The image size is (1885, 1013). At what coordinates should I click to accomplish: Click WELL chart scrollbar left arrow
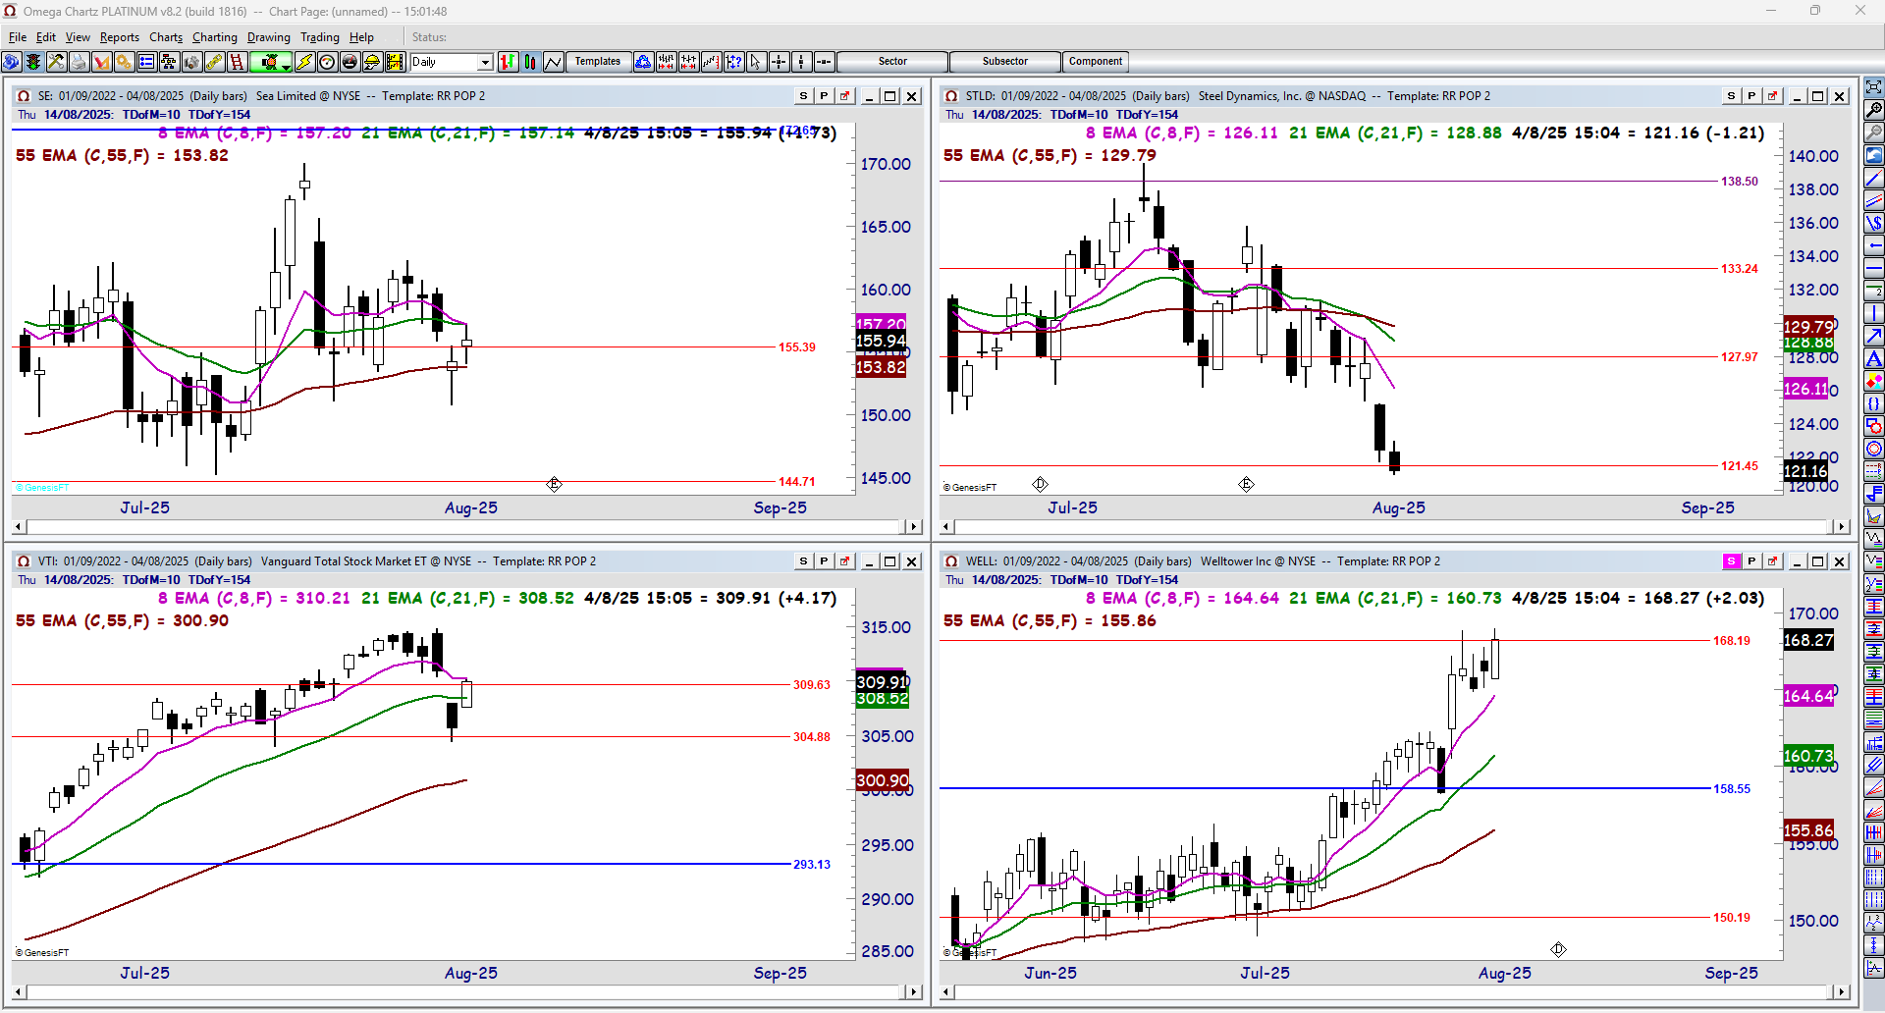tap(947, 992)
